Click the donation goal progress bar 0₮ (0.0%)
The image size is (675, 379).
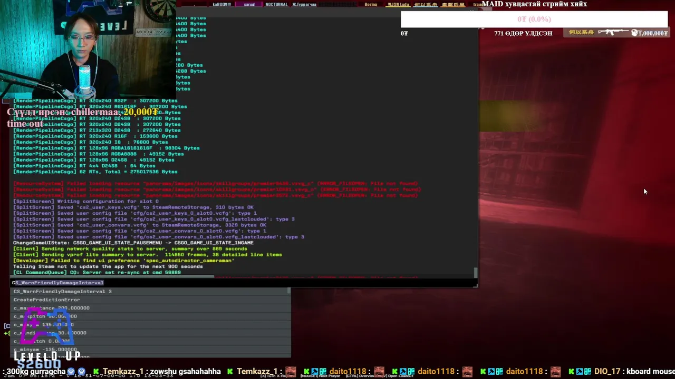(534, 19)
